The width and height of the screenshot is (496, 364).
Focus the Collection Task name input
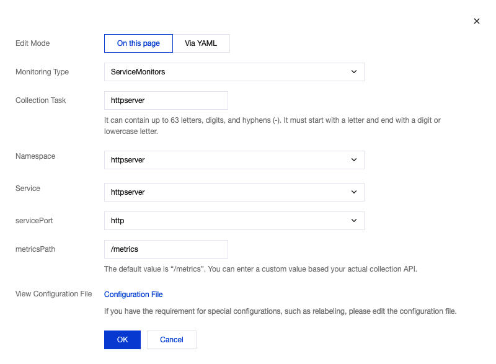tap(166, 100)
